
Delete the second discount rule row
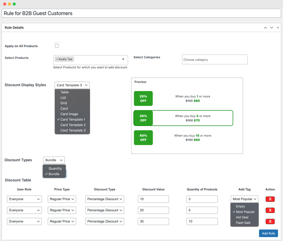tap(270, 210)
